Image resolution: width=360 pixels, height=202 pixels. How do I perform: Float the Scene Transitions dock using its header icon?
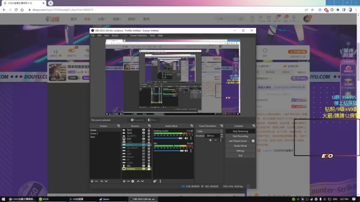[x=222, y=126]
